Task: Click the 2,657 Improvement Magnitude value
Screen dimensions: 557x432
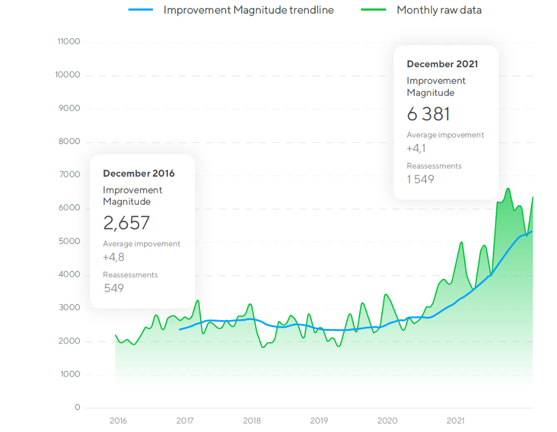Action: pos(126,223)
